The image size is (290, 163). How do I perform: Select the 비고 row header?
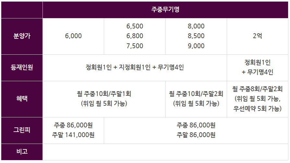[22, 152]
